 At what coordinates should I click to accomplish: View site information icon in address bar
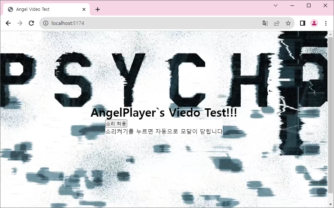[x=46, y=23]
